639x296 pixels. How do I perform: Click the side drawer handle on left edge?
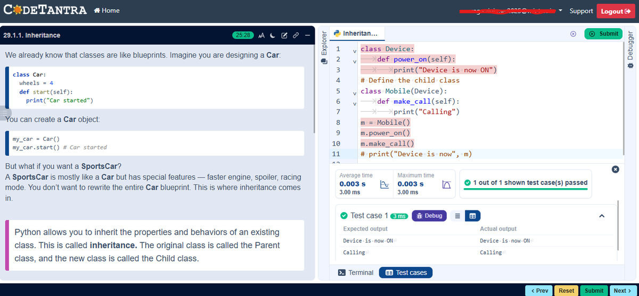5,114
